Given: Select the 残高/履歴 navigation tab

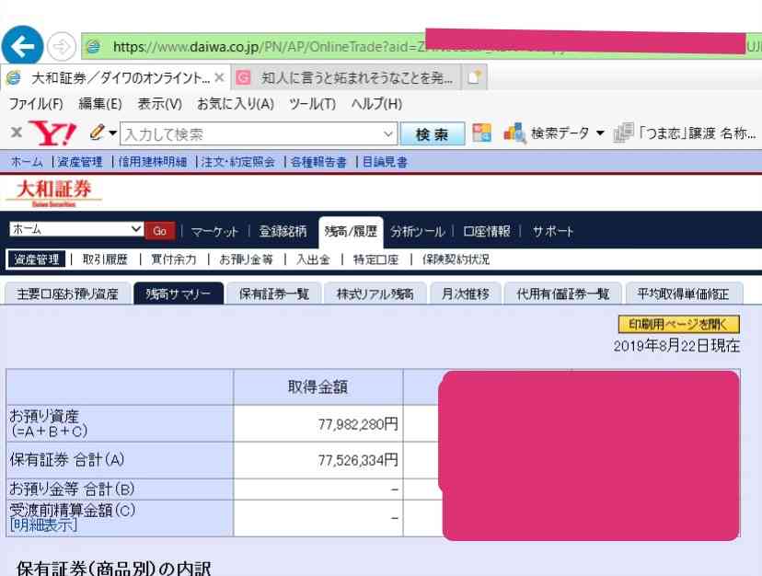Looking at the screenshot, I should coord(351,232).
